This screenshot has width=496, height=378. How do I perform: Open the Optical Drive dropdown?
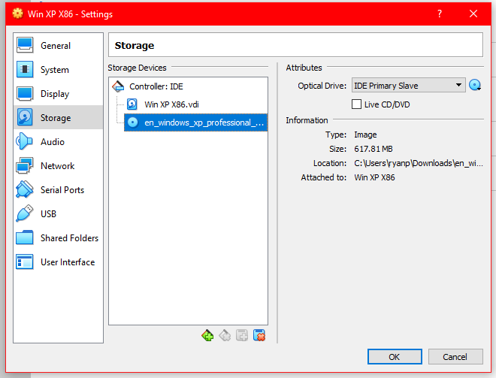pos(408,86)
